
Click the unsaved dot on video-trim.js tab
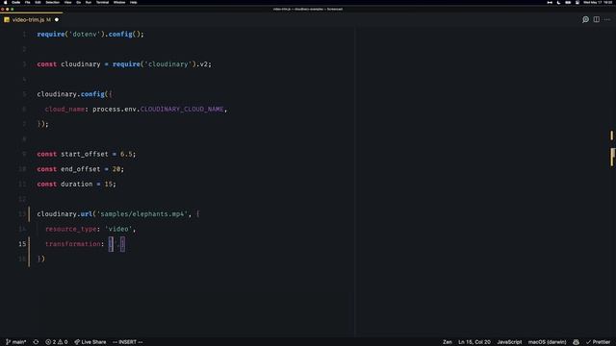coord(57,19)
